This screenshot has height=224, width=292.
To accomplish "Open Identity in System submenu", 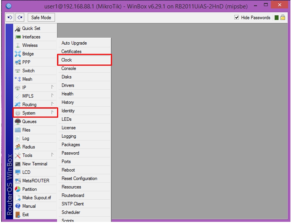I will click(85, 111).
